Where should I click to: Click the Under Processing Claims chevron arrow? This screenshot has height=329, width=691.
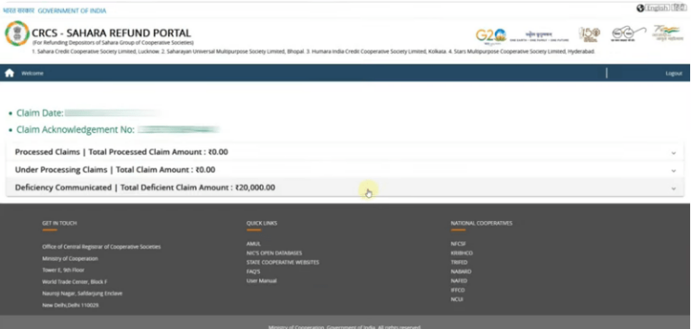point(673,171)
